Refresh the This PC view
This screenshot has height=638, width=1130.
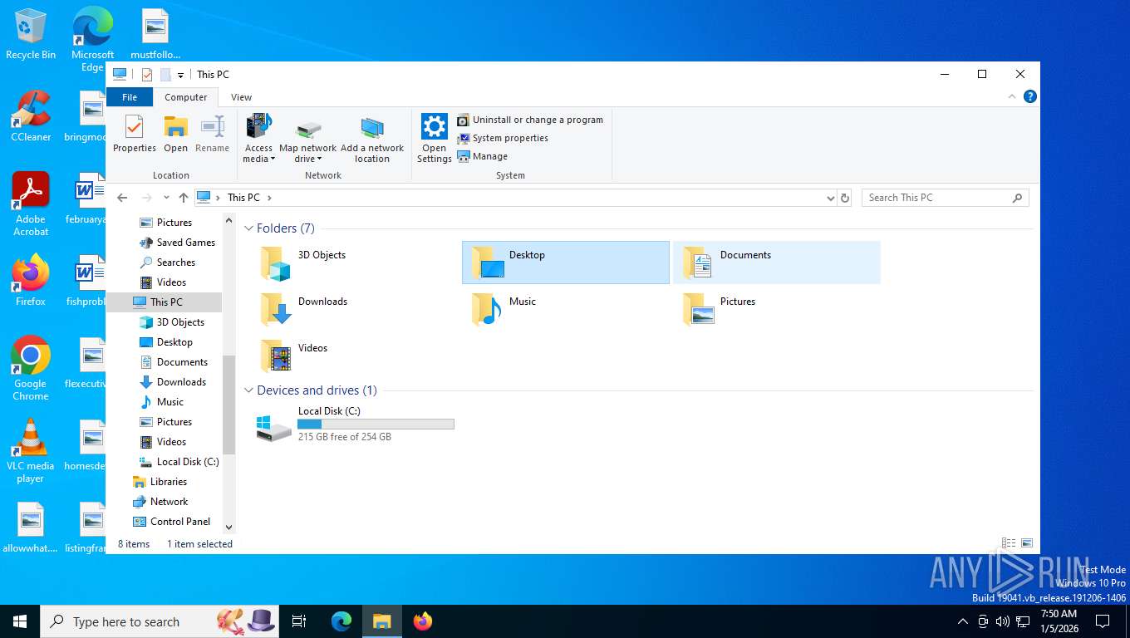tap(845, 198)
